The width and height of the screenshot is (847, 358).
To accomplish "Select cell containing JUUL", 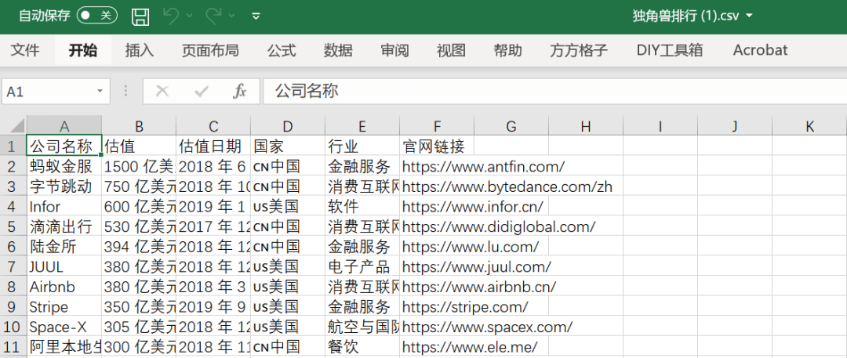I will point(64,267).
